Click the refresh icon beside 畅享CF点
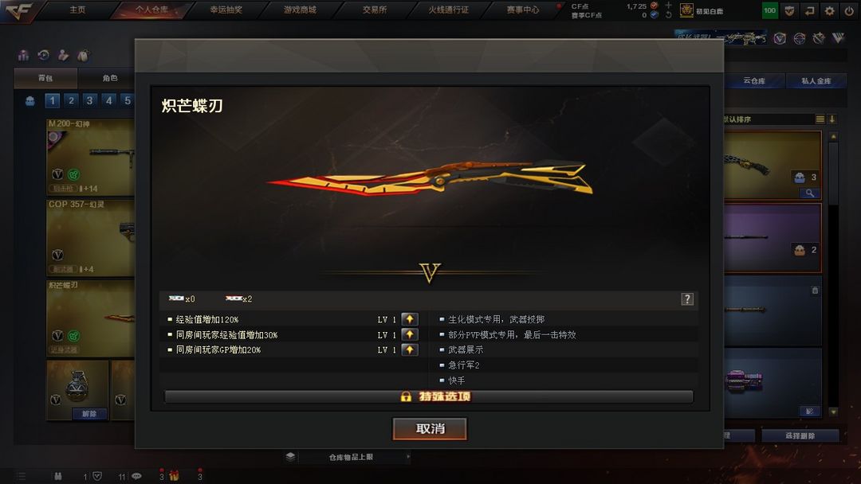 668,15
